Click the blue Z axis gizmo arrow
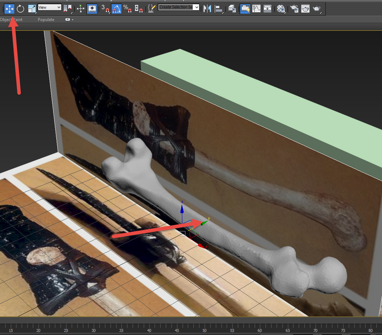Viewport: 382px width, 335px height. [182, 209]
